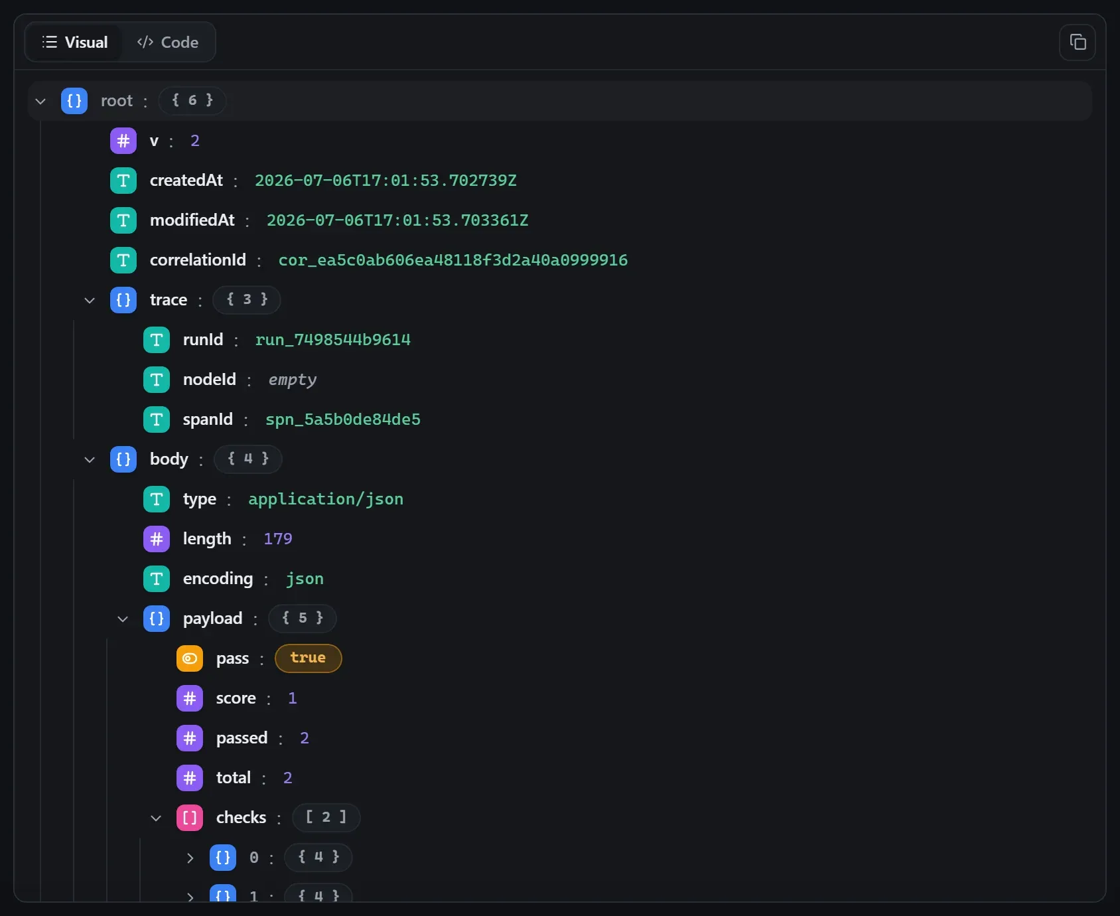Click the number icon beside score
This screenshot has height=916, width=1120.
click(190, 698)
